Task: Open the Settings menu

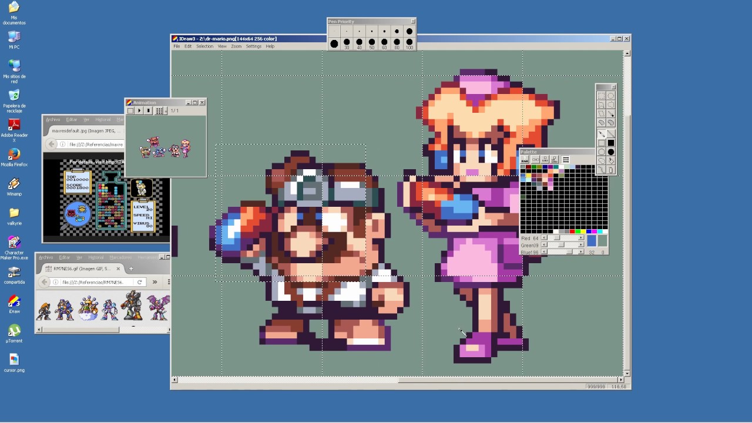Action: tap(254, 46)
